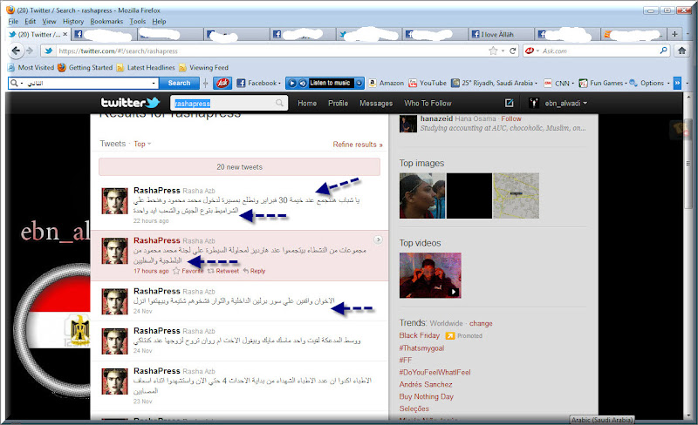Show the 20 new tweets bar
The height and width of the screenshot is (425, 698).
click(x=239, y=166)
